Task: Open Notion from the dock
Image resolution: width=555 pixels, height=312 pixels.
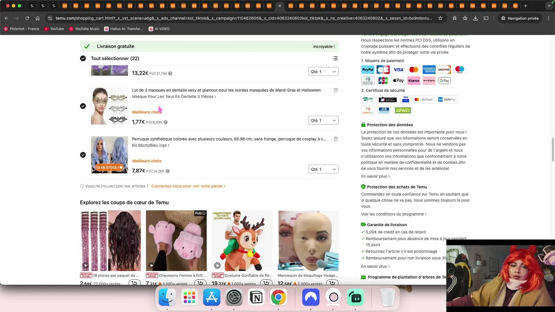Action: 256,297
